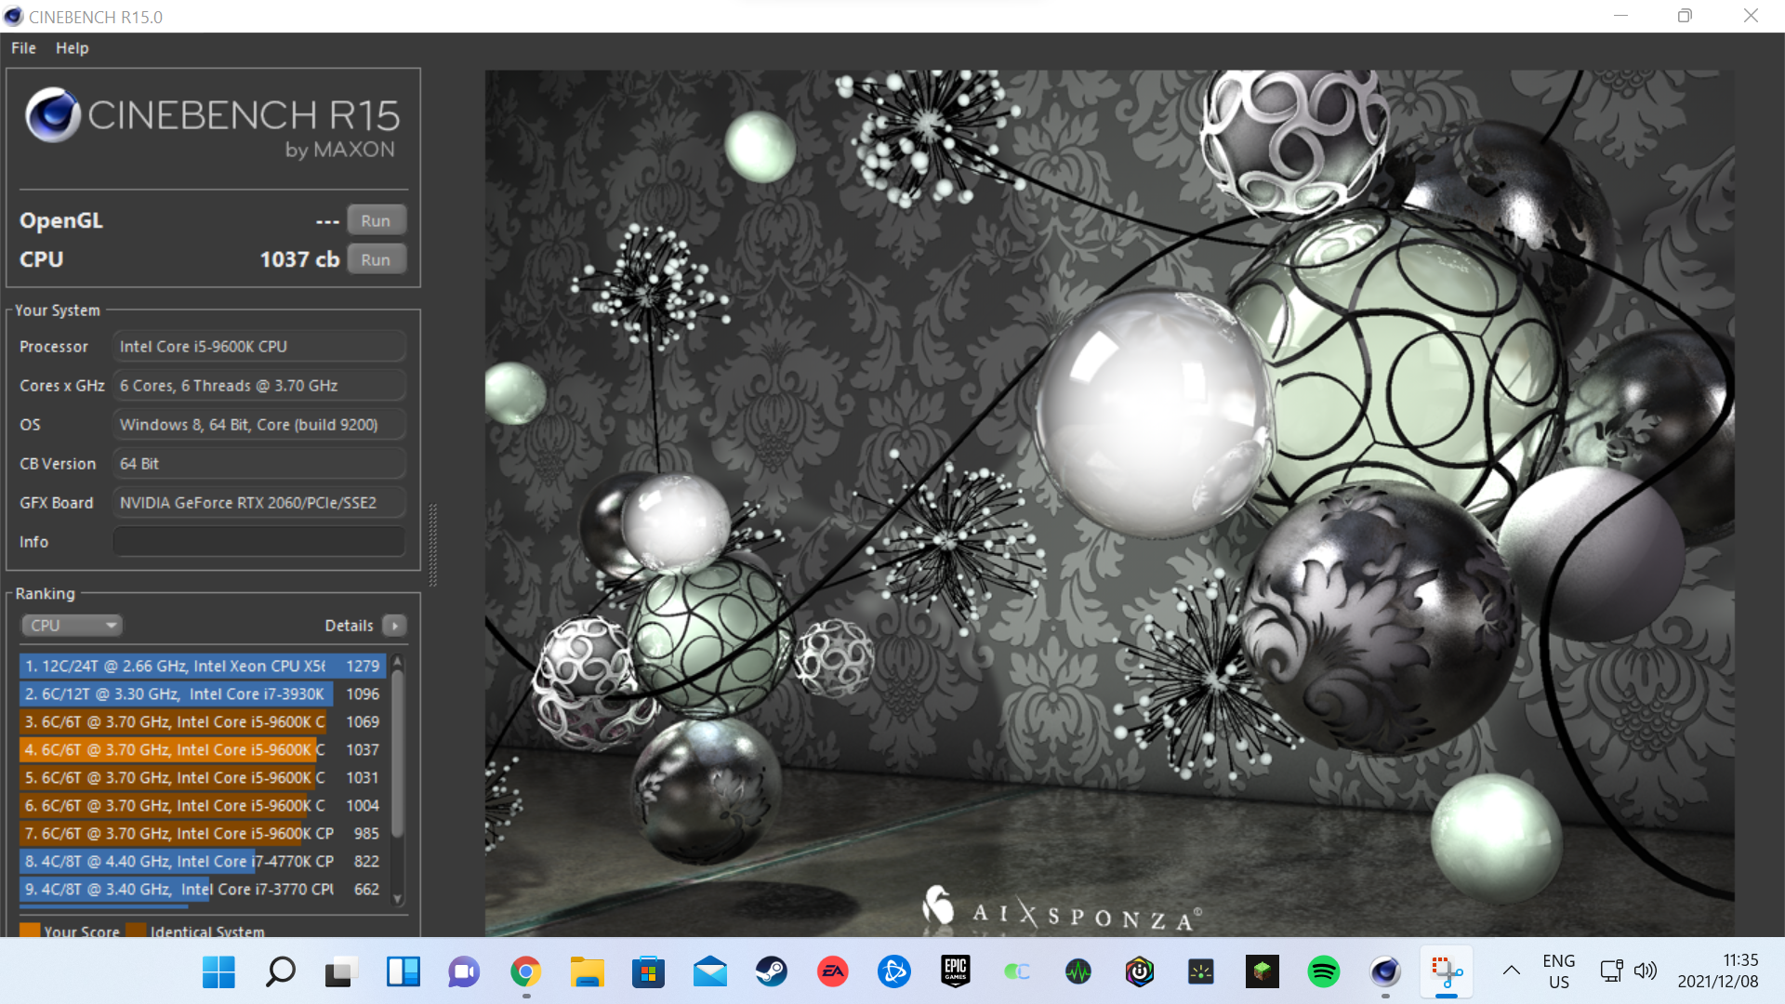Select ranking entry 8 Core i7-4770K
Image resolution: width=1785 pixels, height=1004 pixels.
point(202,861)
